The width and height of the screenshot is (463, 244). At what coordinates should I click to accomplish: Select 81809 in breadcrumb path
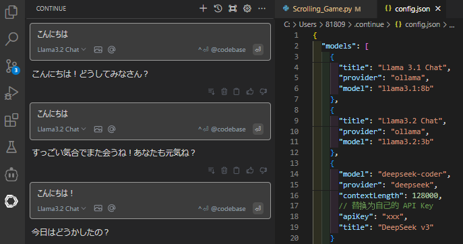pos(335,24)
